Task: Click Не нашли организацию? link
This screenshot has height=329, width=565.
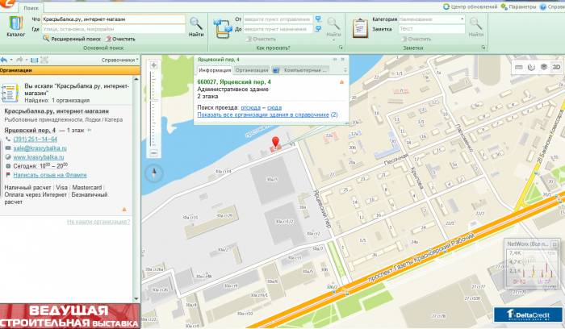Action: 98,222
